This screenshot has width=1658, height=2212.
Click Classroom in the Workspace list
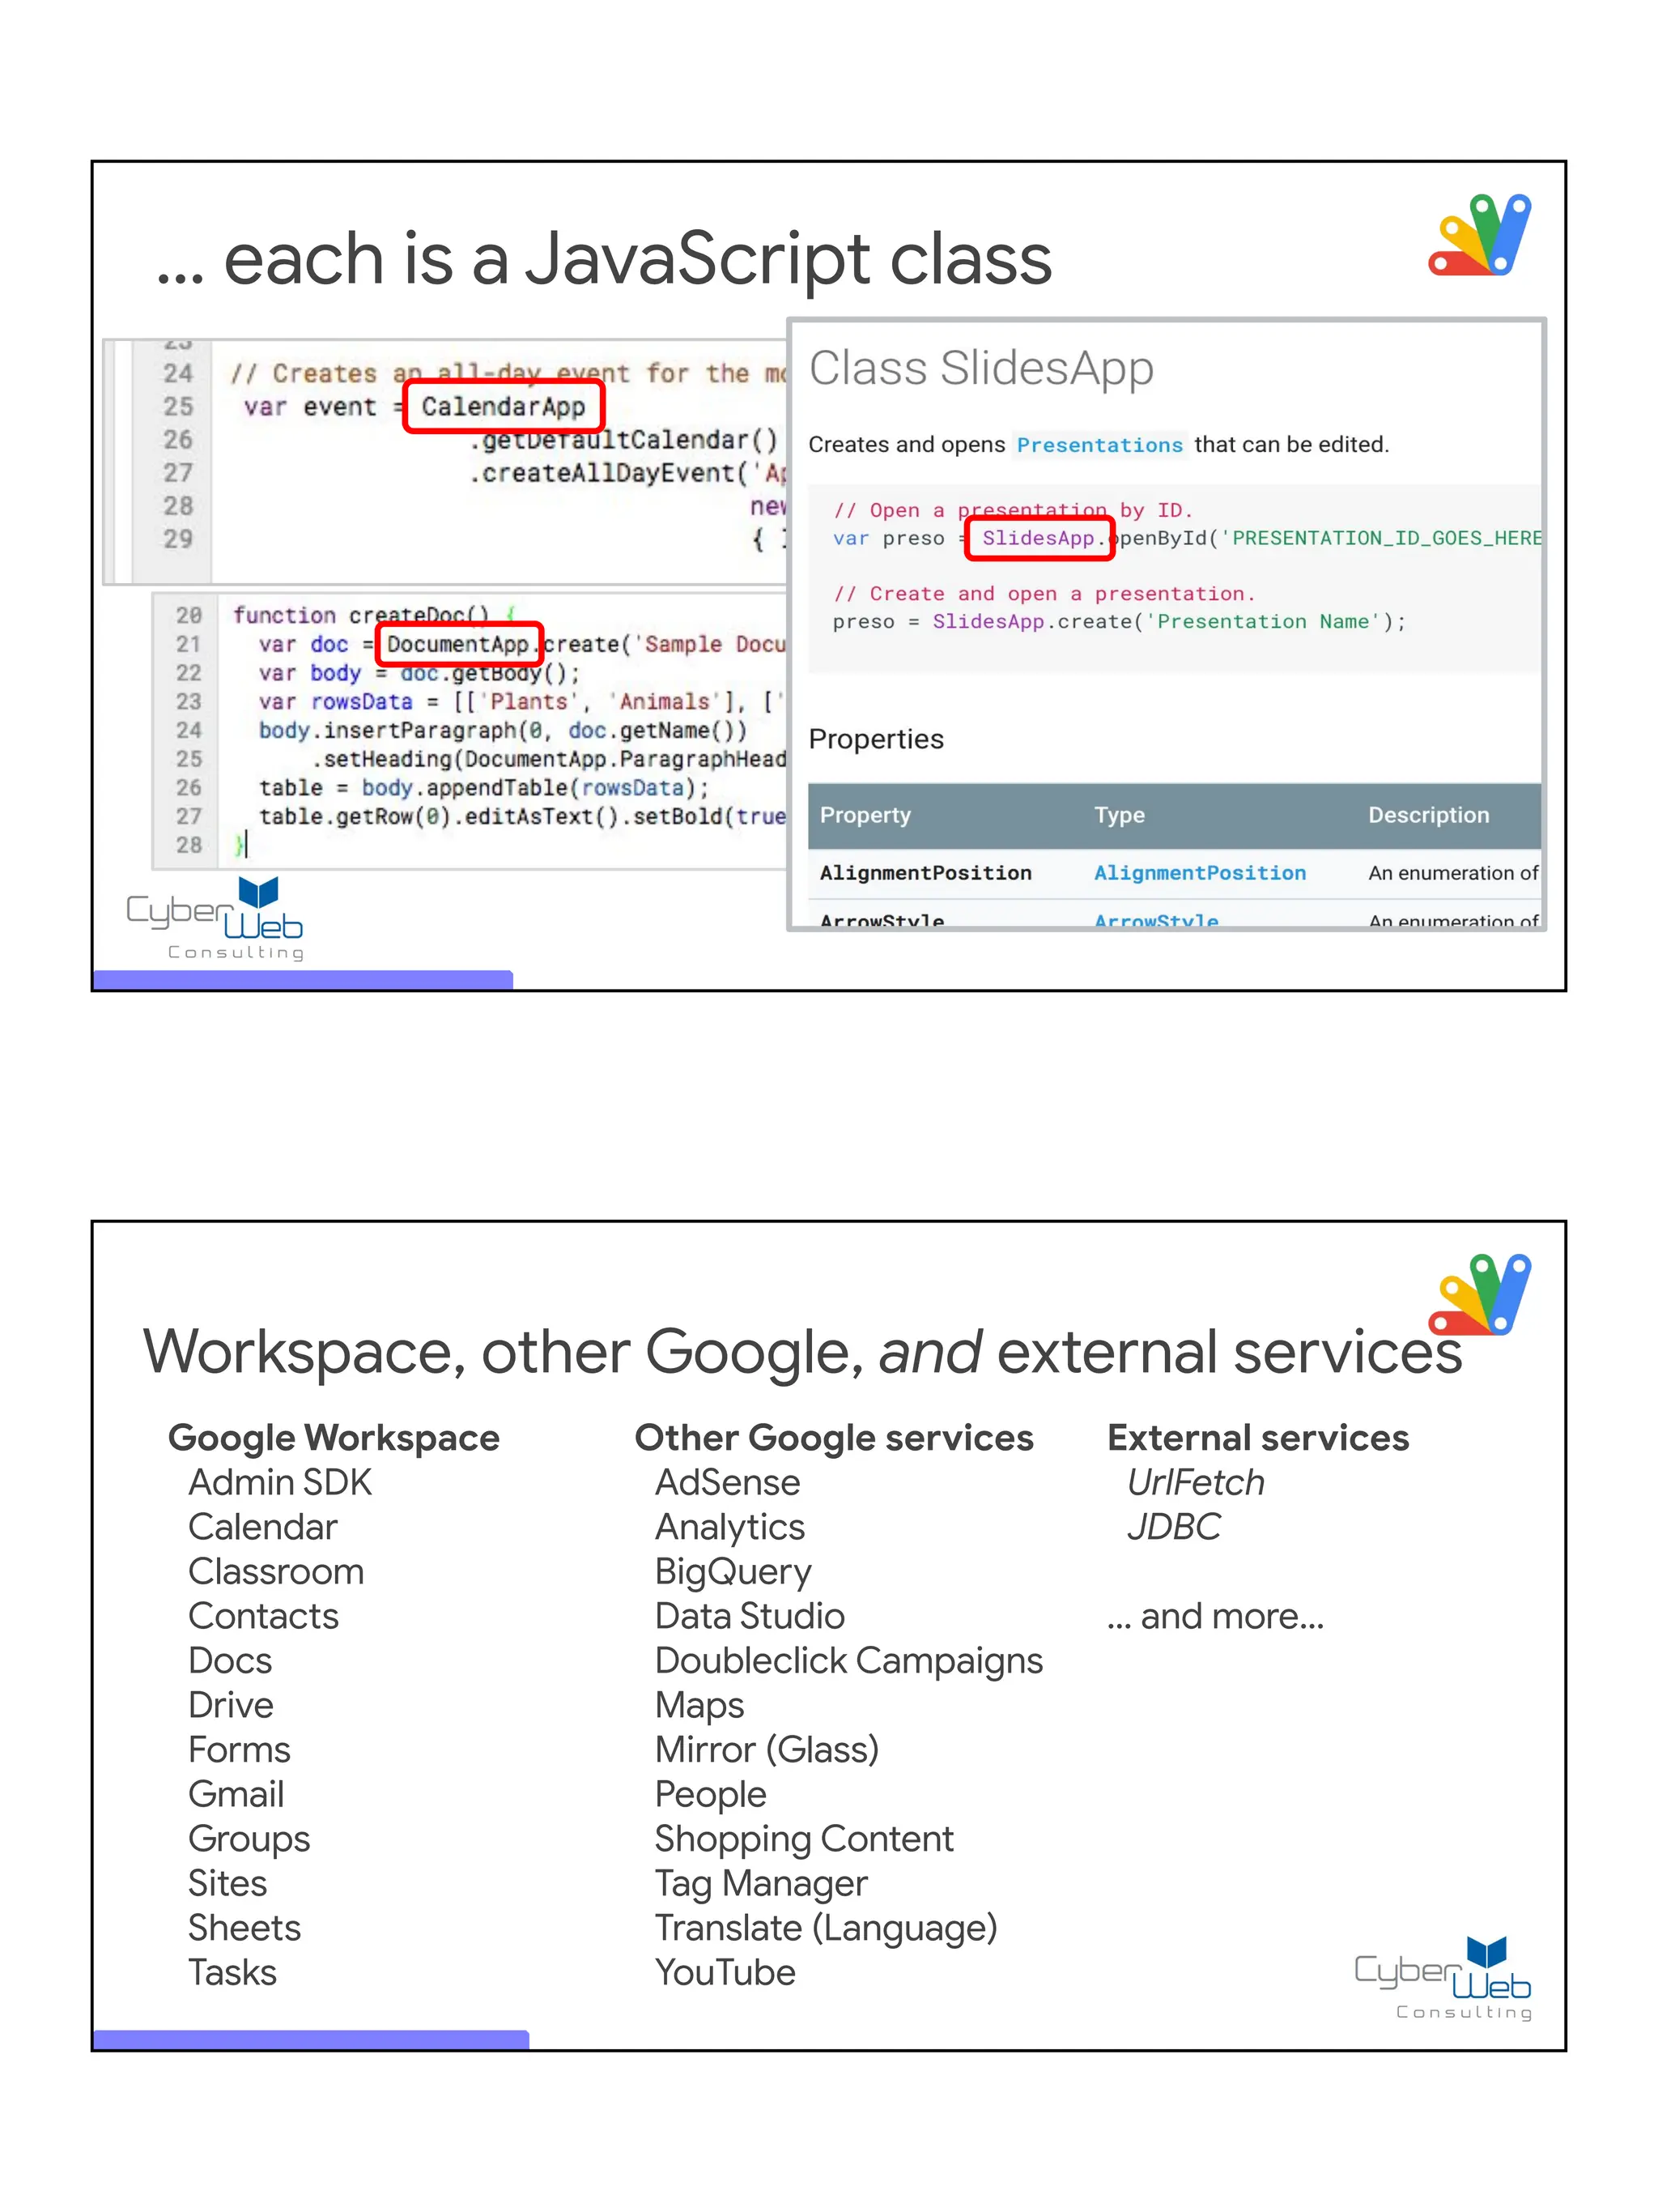coord(276,1572)
